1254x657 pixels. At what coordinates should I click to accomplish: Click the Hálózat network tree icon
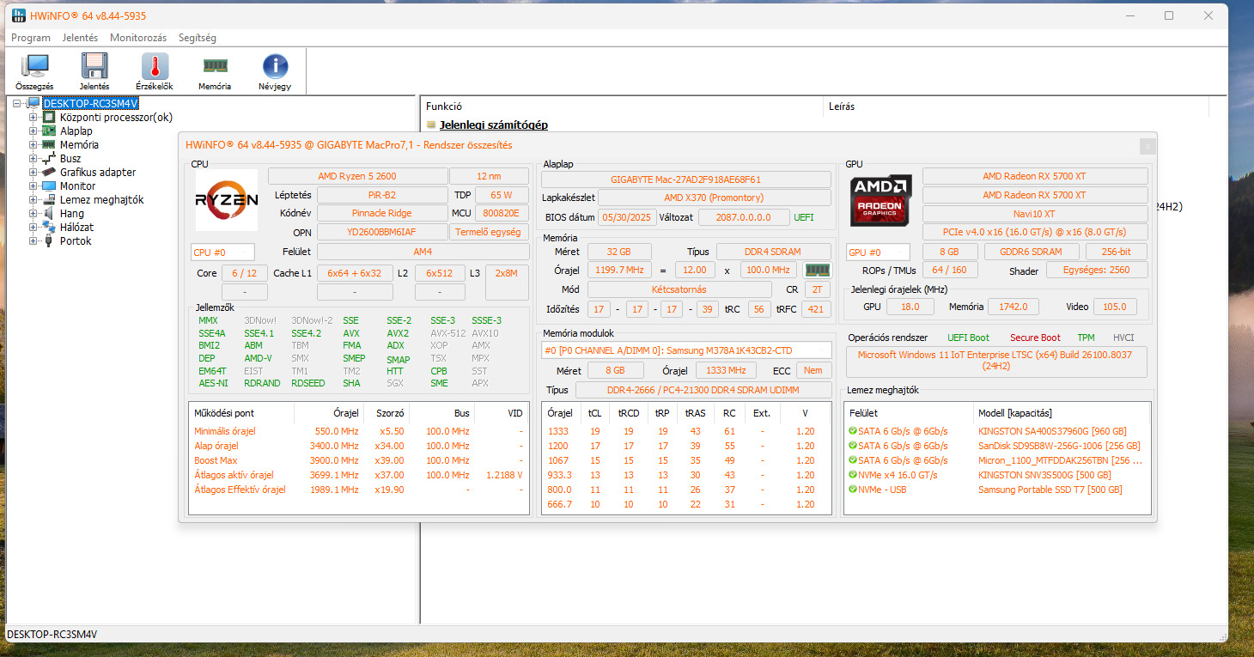pos(50,228)
